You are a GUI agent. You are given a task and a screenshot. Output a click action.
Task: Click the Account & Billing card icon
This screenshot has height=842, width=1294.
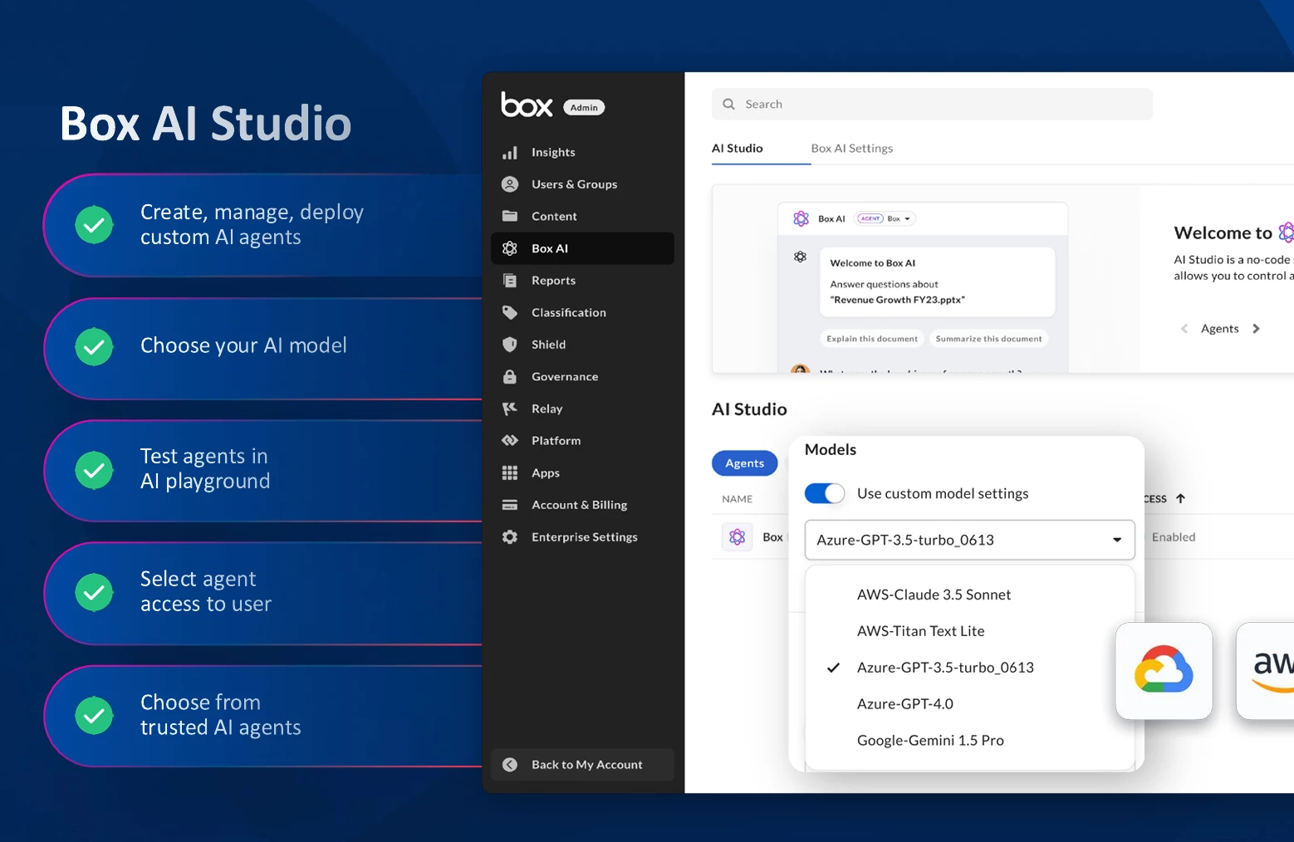coord(510,505)
